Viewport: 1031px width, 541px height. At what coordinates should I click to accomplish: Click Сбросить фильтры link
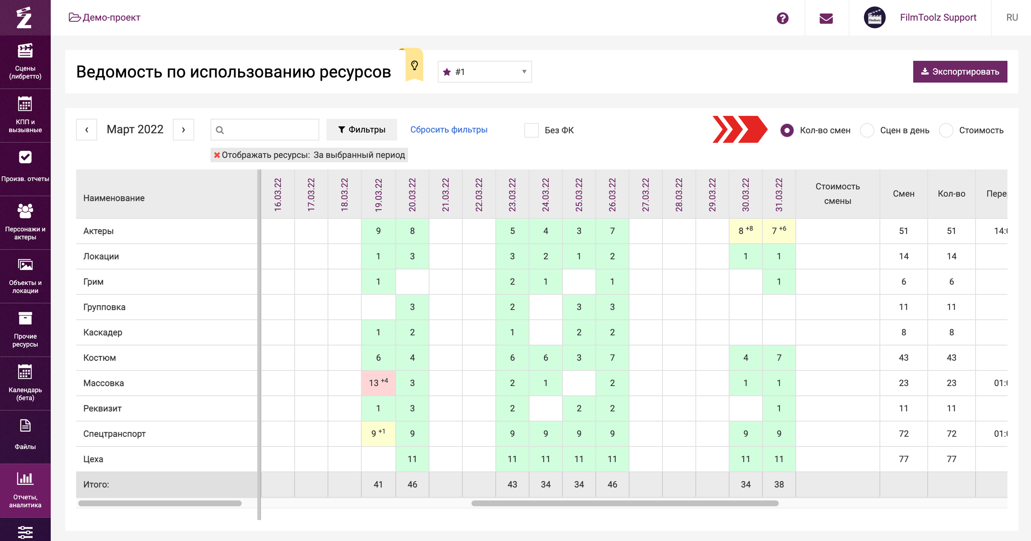[x=448, y=130]
